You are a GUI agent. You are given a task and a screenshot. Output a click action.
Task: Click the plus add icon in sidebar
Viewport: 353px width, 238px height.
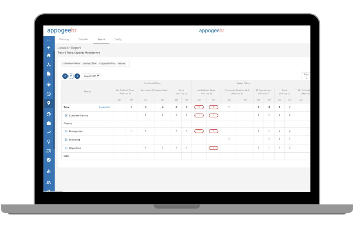coord(49,48)
